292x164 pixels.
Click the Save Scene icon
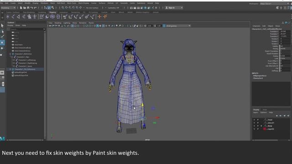pyautogui.click(x=28, y=8)
